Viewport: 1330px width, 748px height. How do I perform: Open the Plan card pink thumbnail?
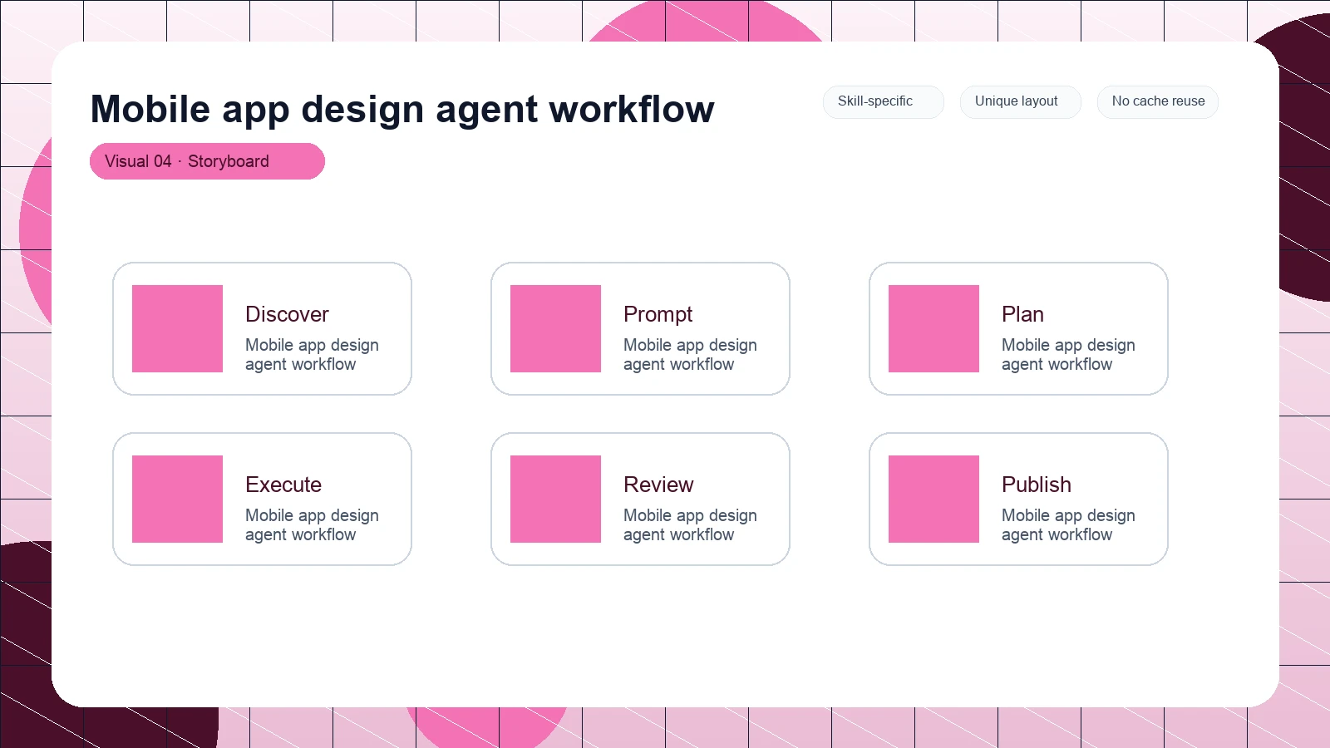(x=933, y=328)
